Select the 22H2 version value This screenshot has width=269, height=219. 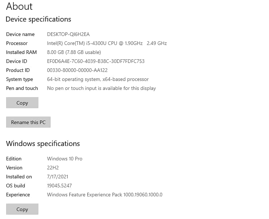53,168
